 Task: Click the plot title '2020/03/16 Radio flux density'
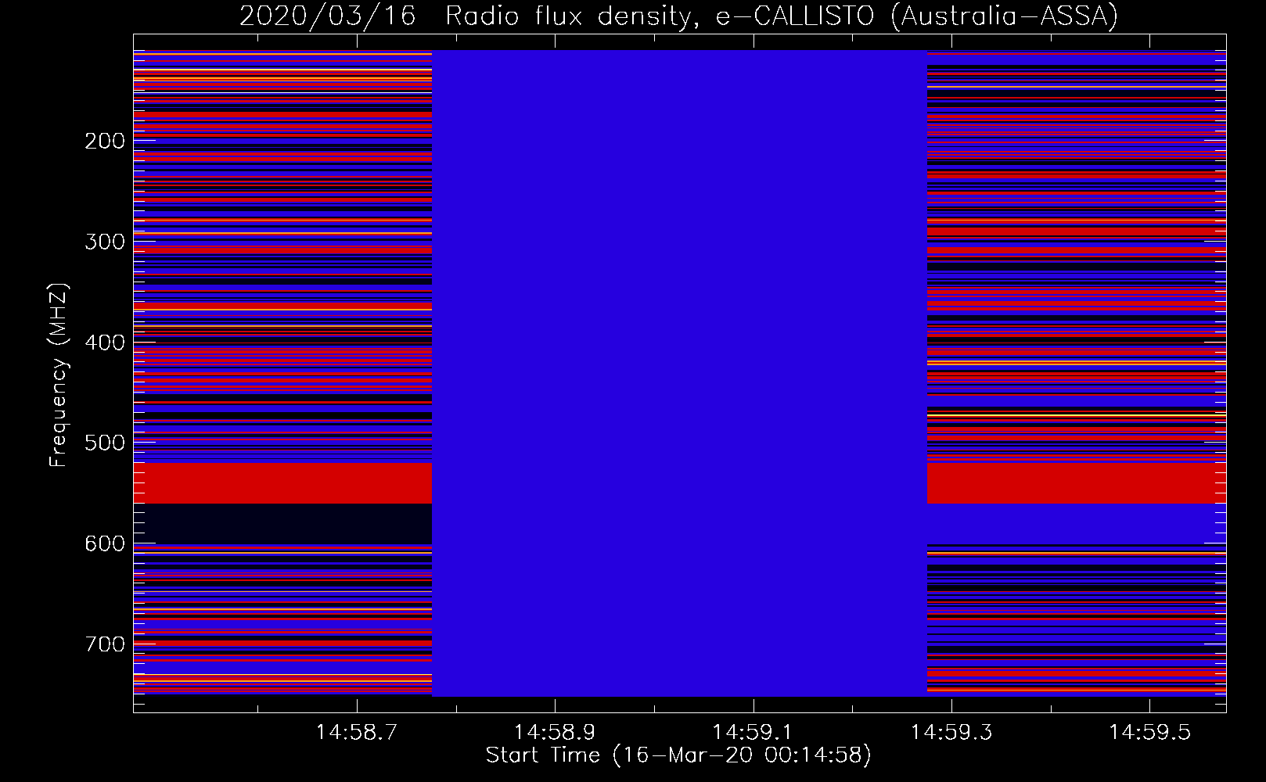click(x=678, y=16)
